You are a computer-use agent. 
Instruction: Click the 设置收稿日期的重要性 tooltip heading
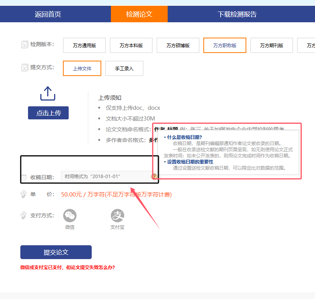click(190, 162)
